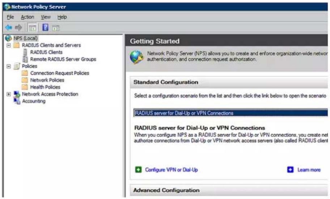The image size is (330, 199).
Task: Expand the Advanced Configuration section
Action: pos(229,190)
